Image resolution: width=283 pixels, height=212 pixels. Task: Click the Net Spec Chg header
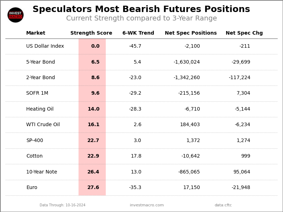244,33
